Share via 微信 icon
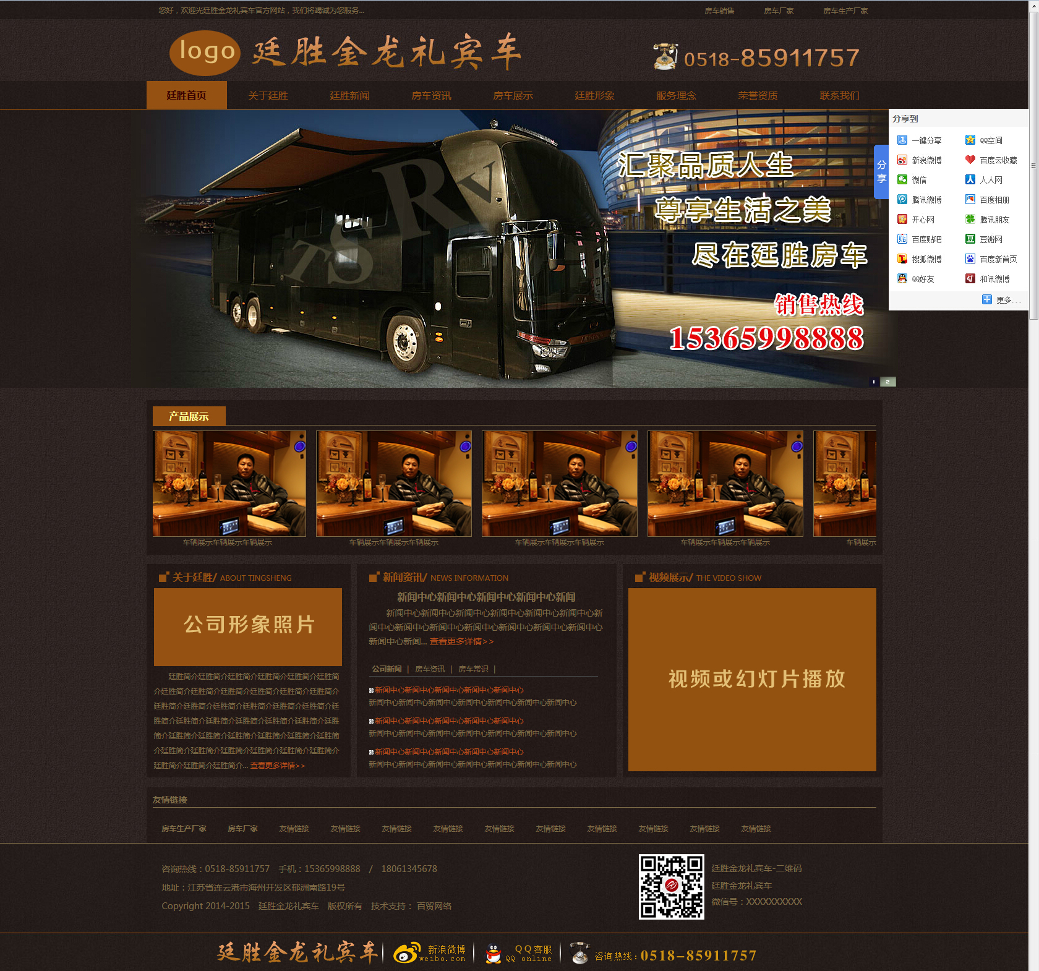Screen dimensions: 1039x971 pos(902,180)
